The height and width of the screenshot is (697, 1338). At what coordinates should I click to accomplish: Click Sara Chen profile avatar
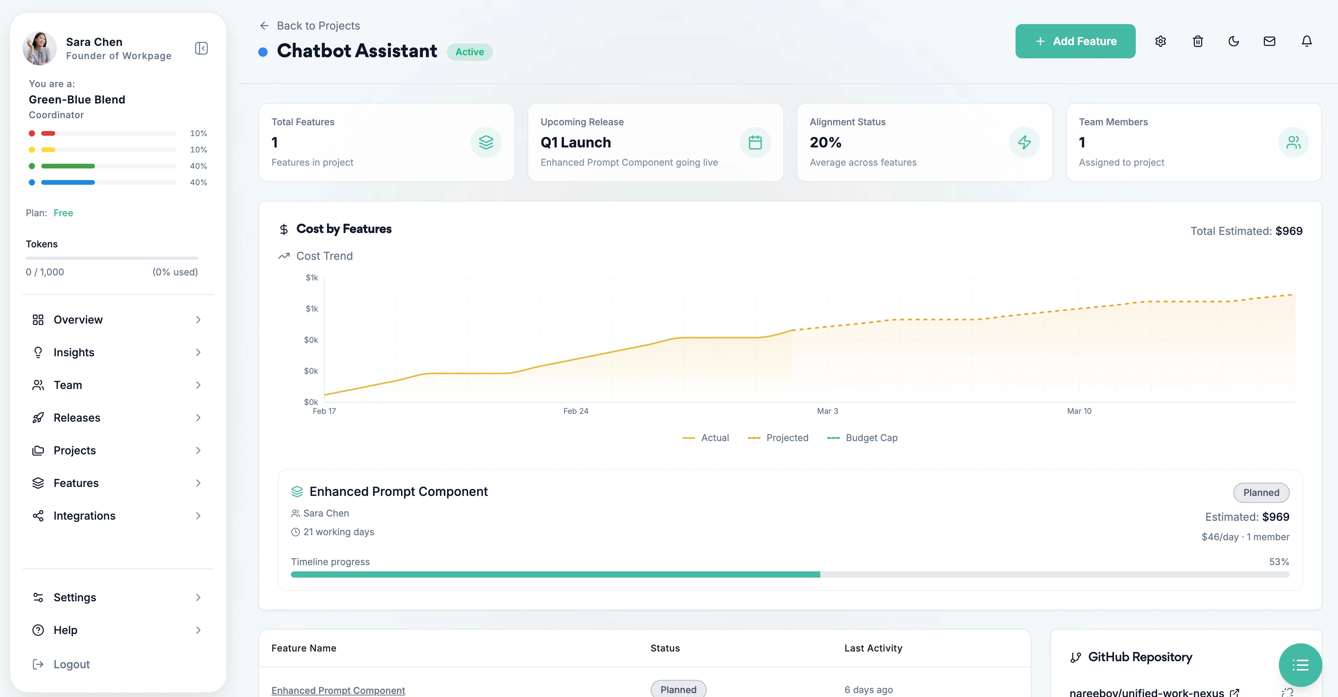point(39,48)
